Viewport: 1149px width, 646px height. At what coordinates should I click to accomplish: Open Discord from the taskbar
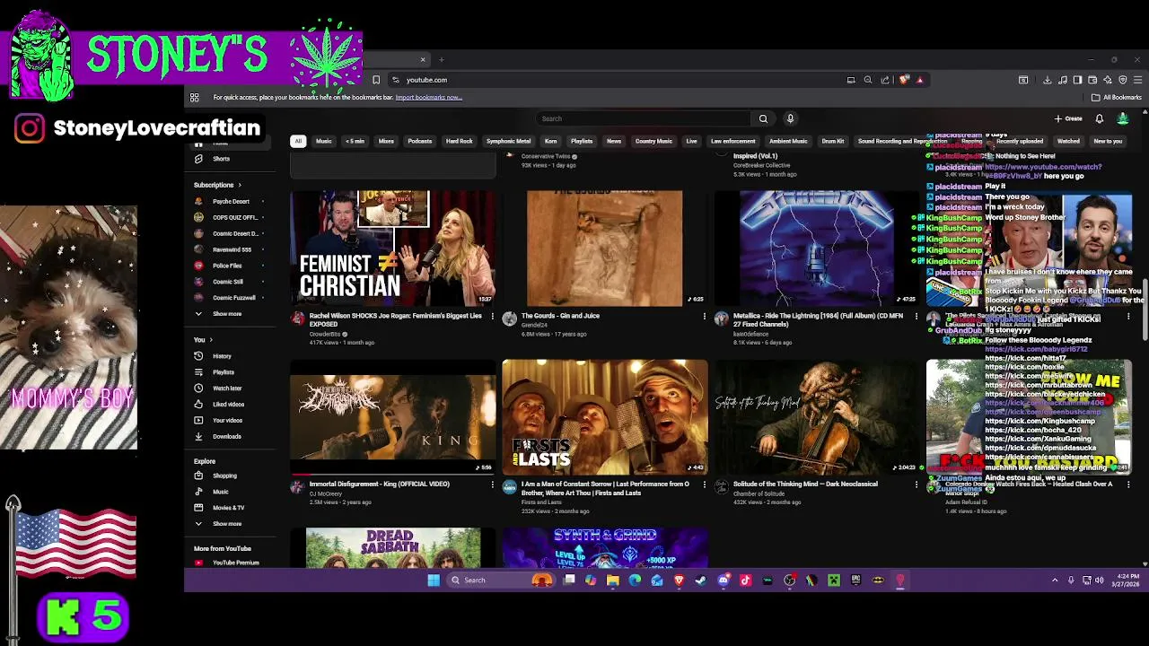point(724,581)
